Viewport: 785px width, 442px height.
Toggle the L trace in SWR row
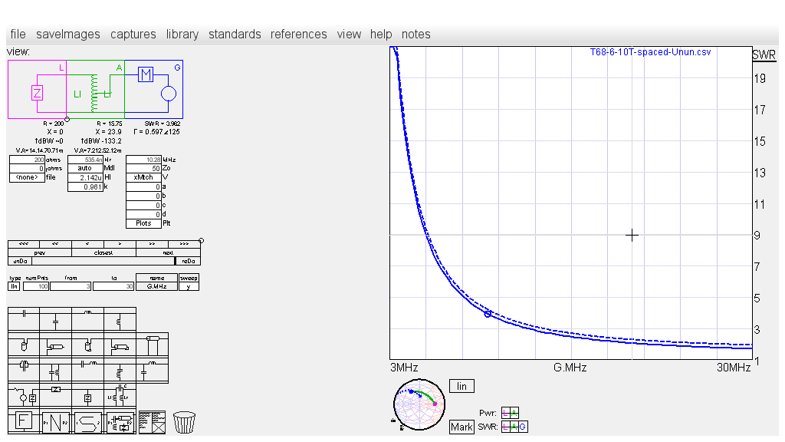pyautogui.click(x=506, y=427)
